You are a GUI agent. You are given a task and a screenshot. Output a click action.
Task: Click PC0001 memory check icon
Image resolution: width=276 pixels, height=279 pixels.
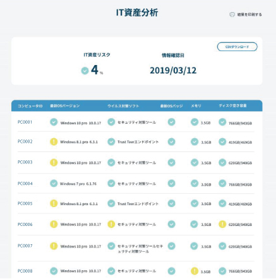click(x=195, y=122)
